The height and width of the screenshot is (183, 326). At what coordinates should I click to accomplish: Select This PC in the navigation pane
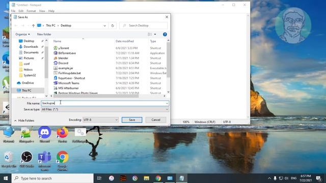point(26,90)
